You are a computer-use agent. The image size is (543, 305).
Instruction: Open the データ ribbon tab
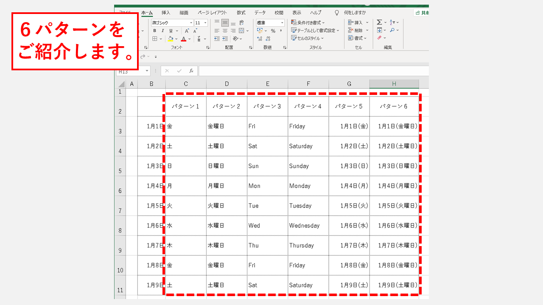tap(260, 13)
